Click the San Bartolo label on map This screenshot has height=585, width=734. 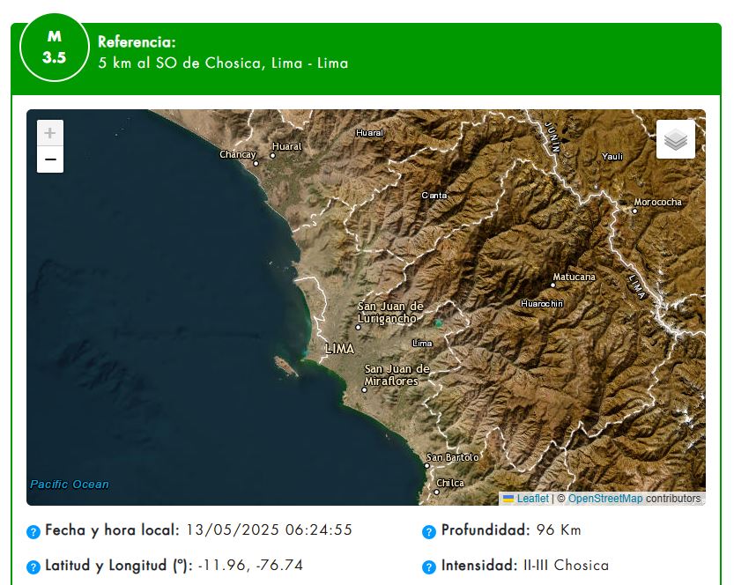452,457
